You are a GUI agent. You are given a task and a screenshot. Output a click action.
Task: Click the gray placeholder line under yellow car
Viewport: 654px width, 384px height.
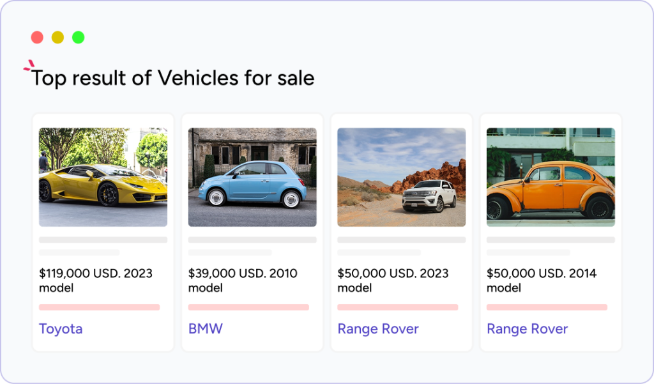103,240
